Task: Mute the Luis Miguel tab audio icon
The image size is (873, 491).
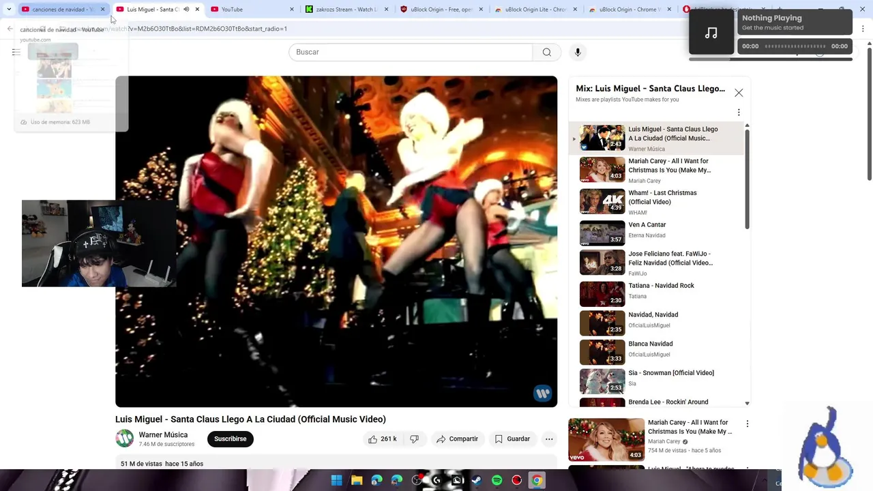Action: [x=186, y=10]
